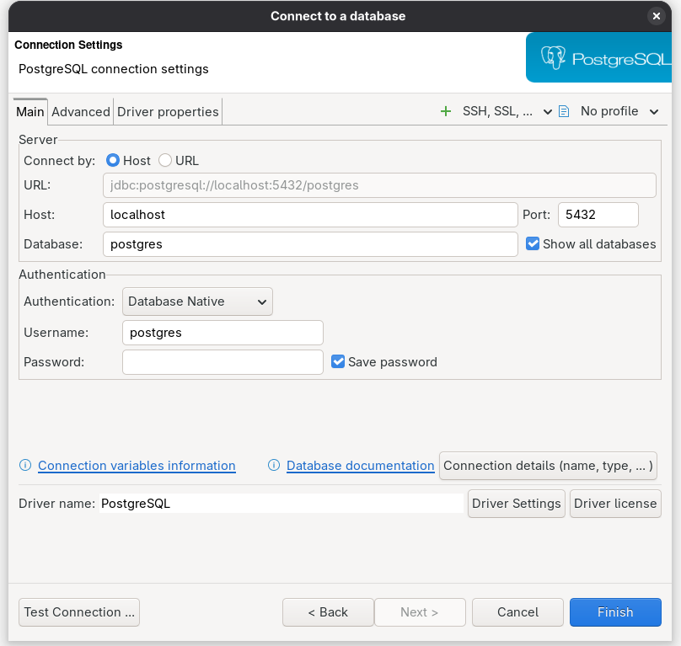Click the 'Connection Settings' heading
Screen dimensions: 681x646
(68, 45)
